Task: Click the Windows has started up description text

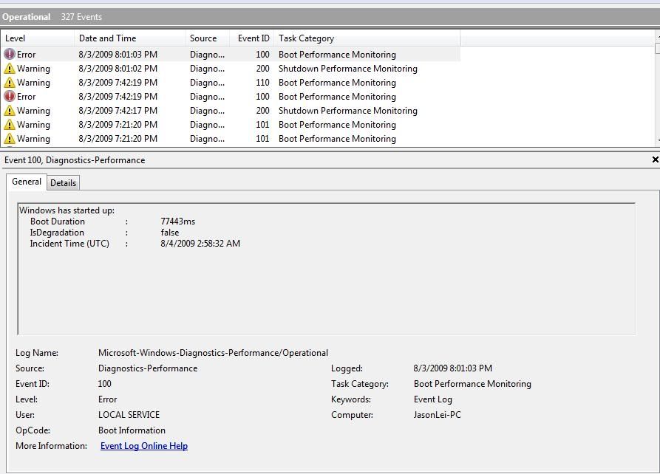Action: [x=67, y=210]
